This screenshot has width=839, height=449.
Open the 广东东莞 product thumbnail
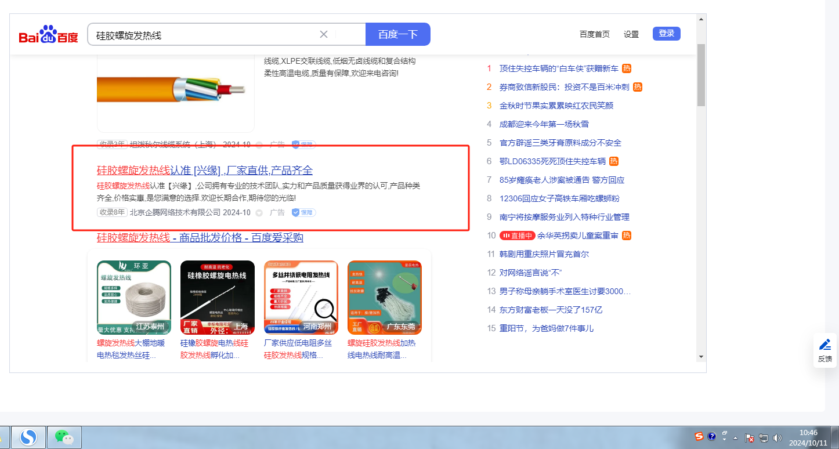pyautogui.click(x=385, y=298)
